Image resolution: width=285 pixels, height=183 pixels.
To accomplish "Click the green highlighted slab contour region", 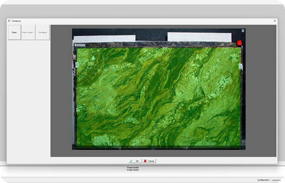I will (x=159, y=97).
